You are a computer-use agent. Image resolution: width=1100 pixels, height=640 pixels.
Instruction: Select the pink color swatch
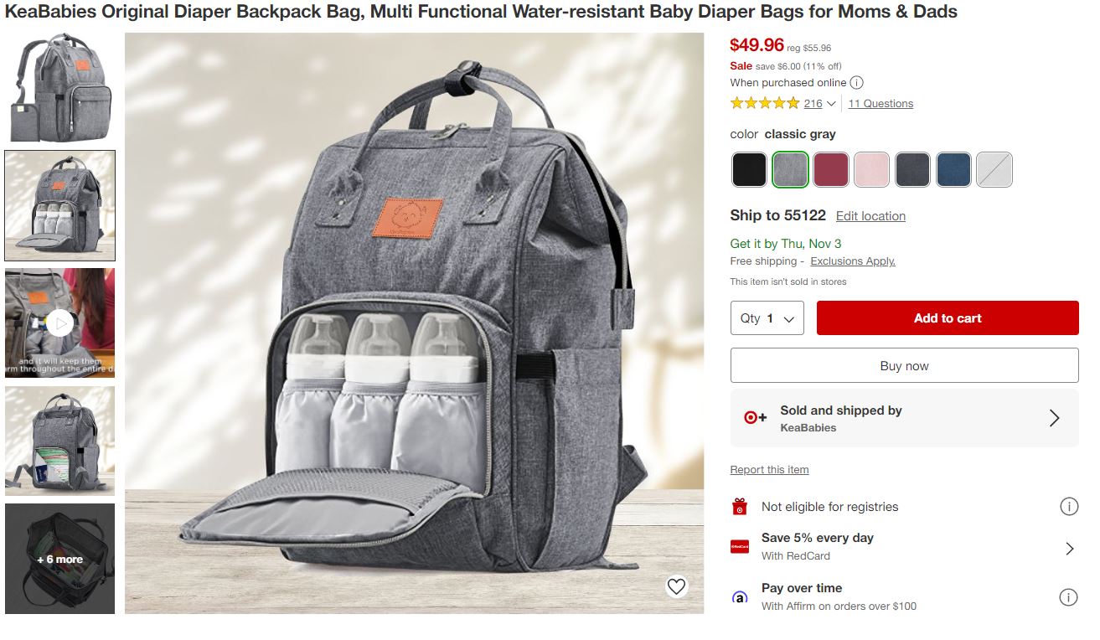pyautogui.click(x=871, y=169)
